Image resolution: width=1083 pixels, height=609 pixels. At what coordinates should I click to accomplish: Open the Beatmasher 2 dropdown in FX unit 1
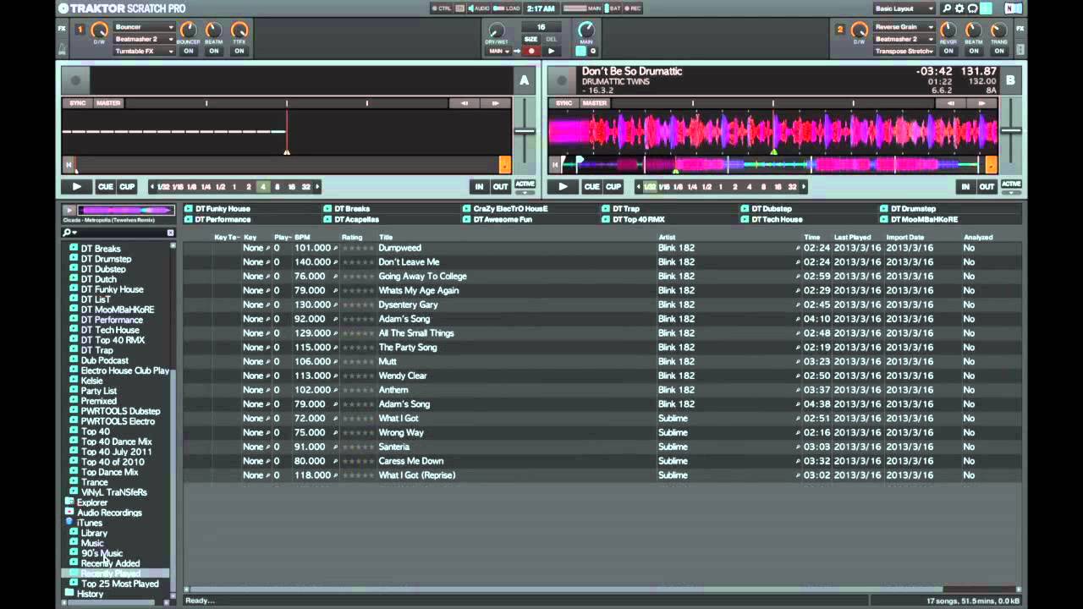coord(144,39)
